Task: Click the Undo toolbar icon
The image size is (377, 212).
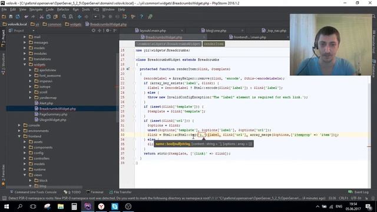Action: tap(26, 16)
